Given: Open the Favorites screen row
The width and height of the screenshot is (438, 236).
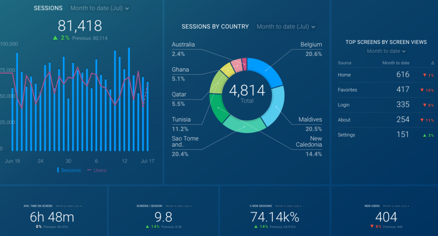Looking at the screenshot, I should pos(347,90).
